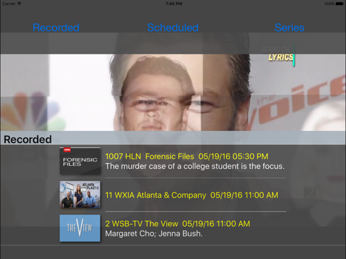The image size is (346, 259).
Task: Click the murder case description text
Action: (195, 166)
